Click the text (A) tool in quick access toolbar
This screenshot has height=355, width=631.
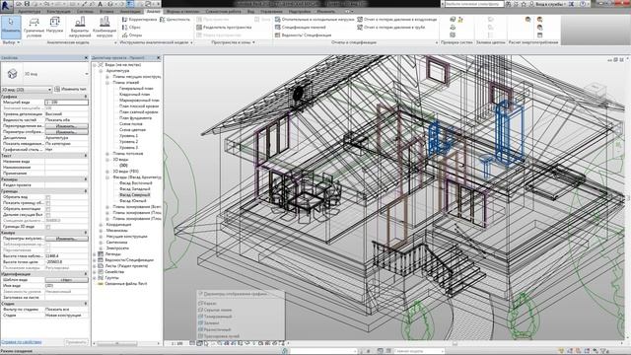click(101, 4)
